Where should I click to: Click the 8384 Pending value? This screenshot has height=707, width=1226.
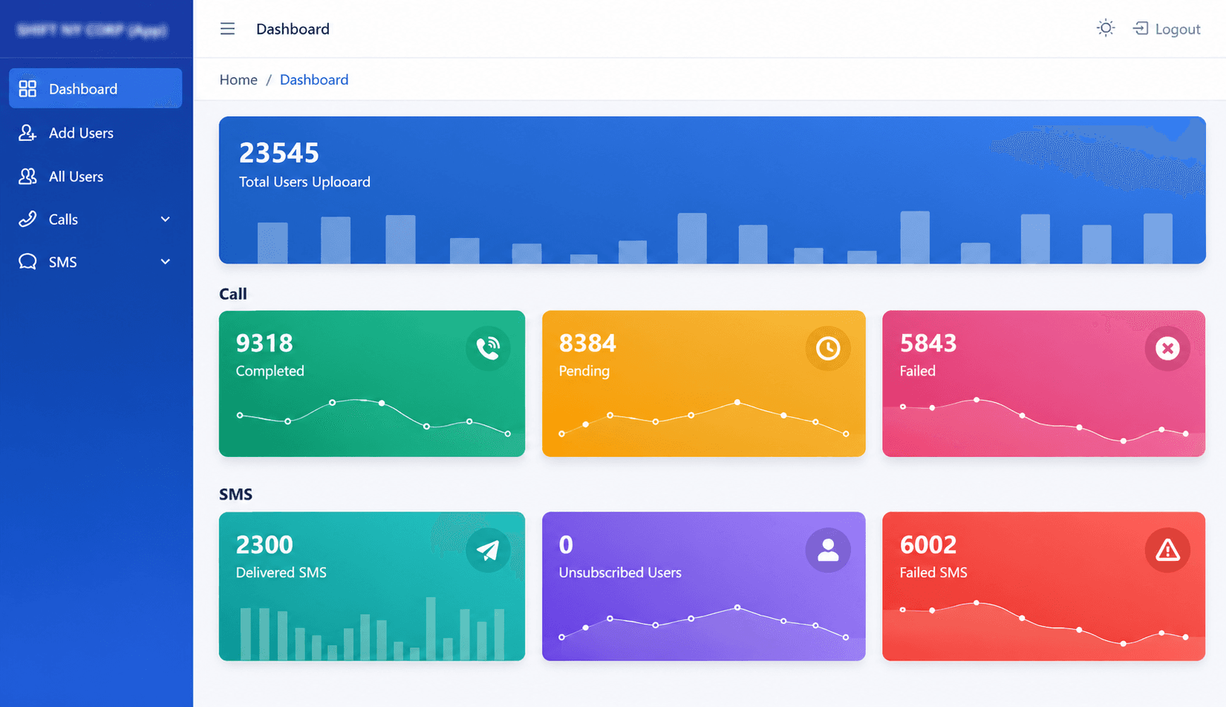(x=587, y=343)
